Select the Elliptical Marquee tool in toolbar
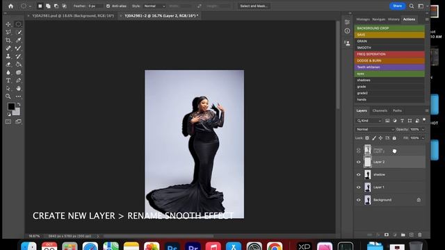This screenshot has width=445, height=250. click(x=19, y=24)
